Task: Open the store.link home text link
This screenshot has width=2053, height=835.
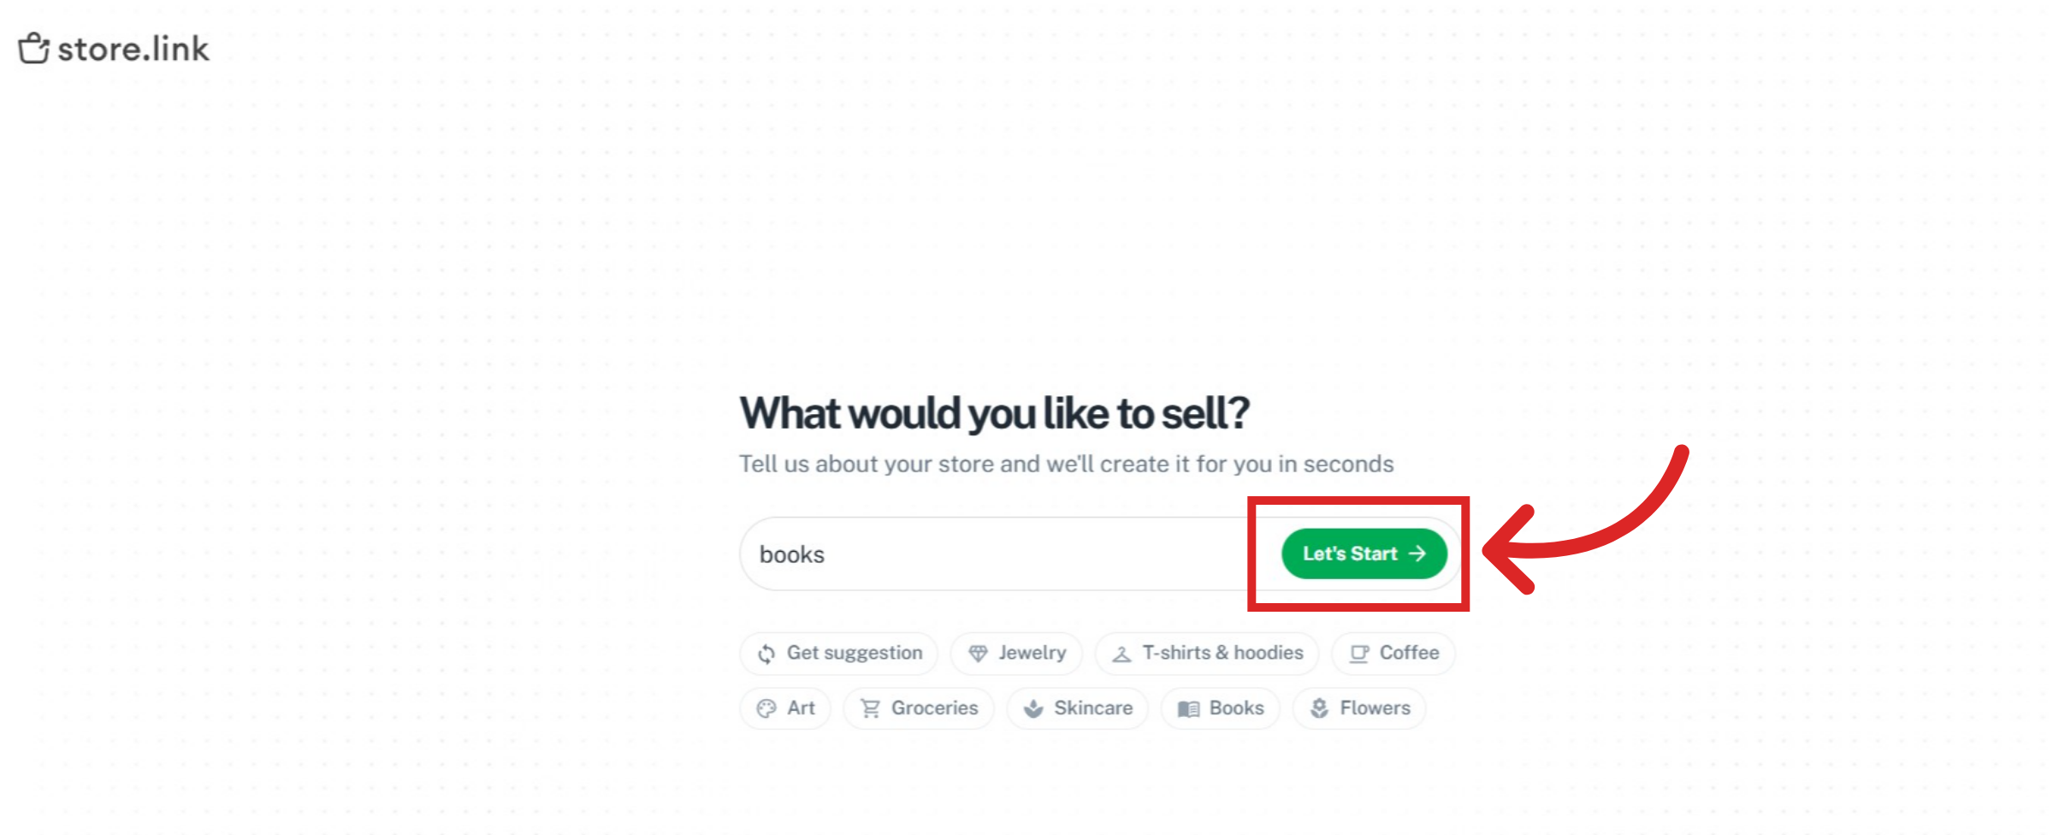Action: (x=133, y=50)
